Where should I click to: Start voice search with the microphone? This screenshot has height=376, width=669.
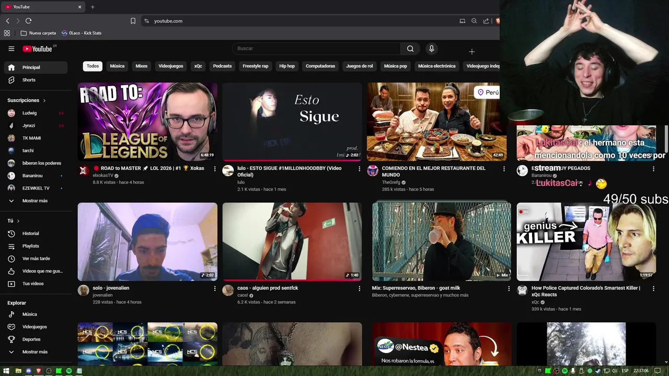click(431, 49)
